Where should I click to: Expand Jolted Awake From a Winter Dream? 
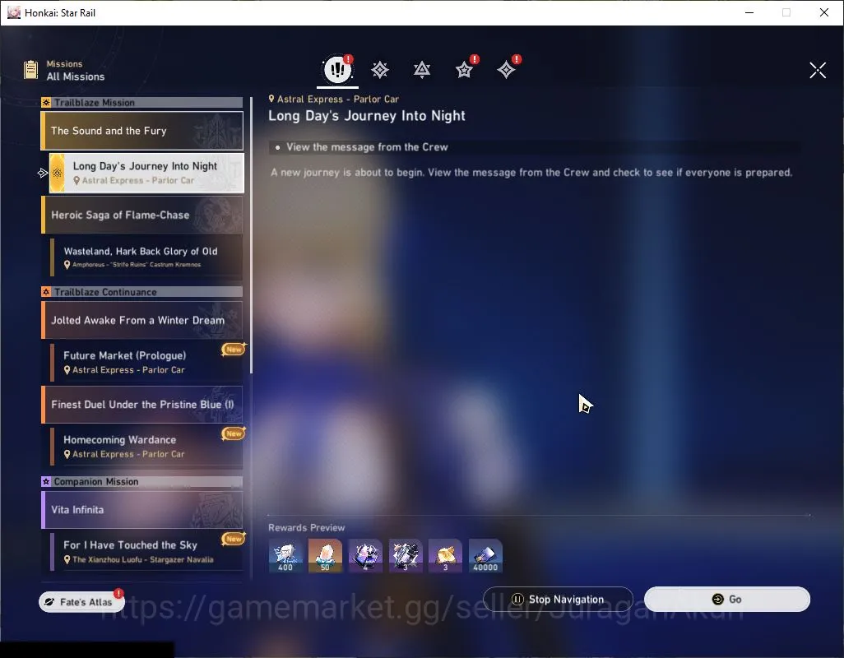pos(142,320)
